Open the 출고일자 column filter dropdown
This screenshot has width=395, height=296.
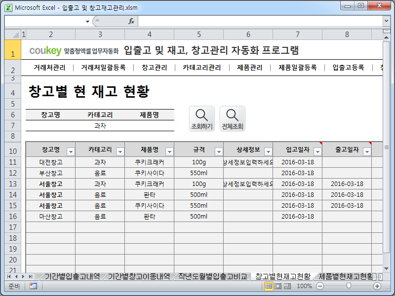367,151
